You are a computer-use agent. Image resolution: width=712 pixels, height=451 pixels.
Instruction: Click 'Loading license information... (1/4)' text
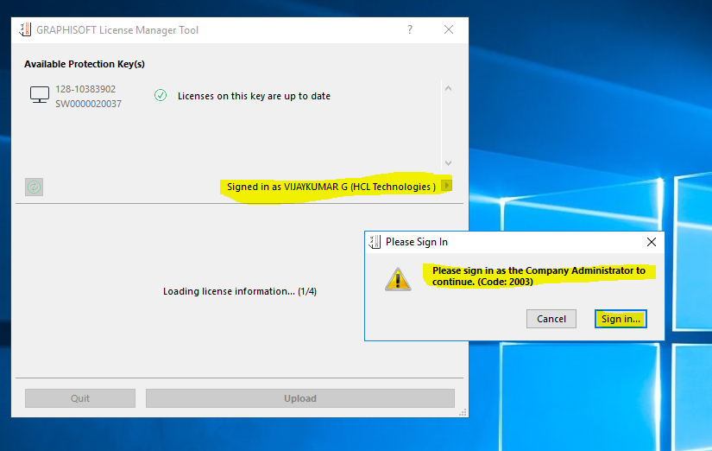coord(240,291)
